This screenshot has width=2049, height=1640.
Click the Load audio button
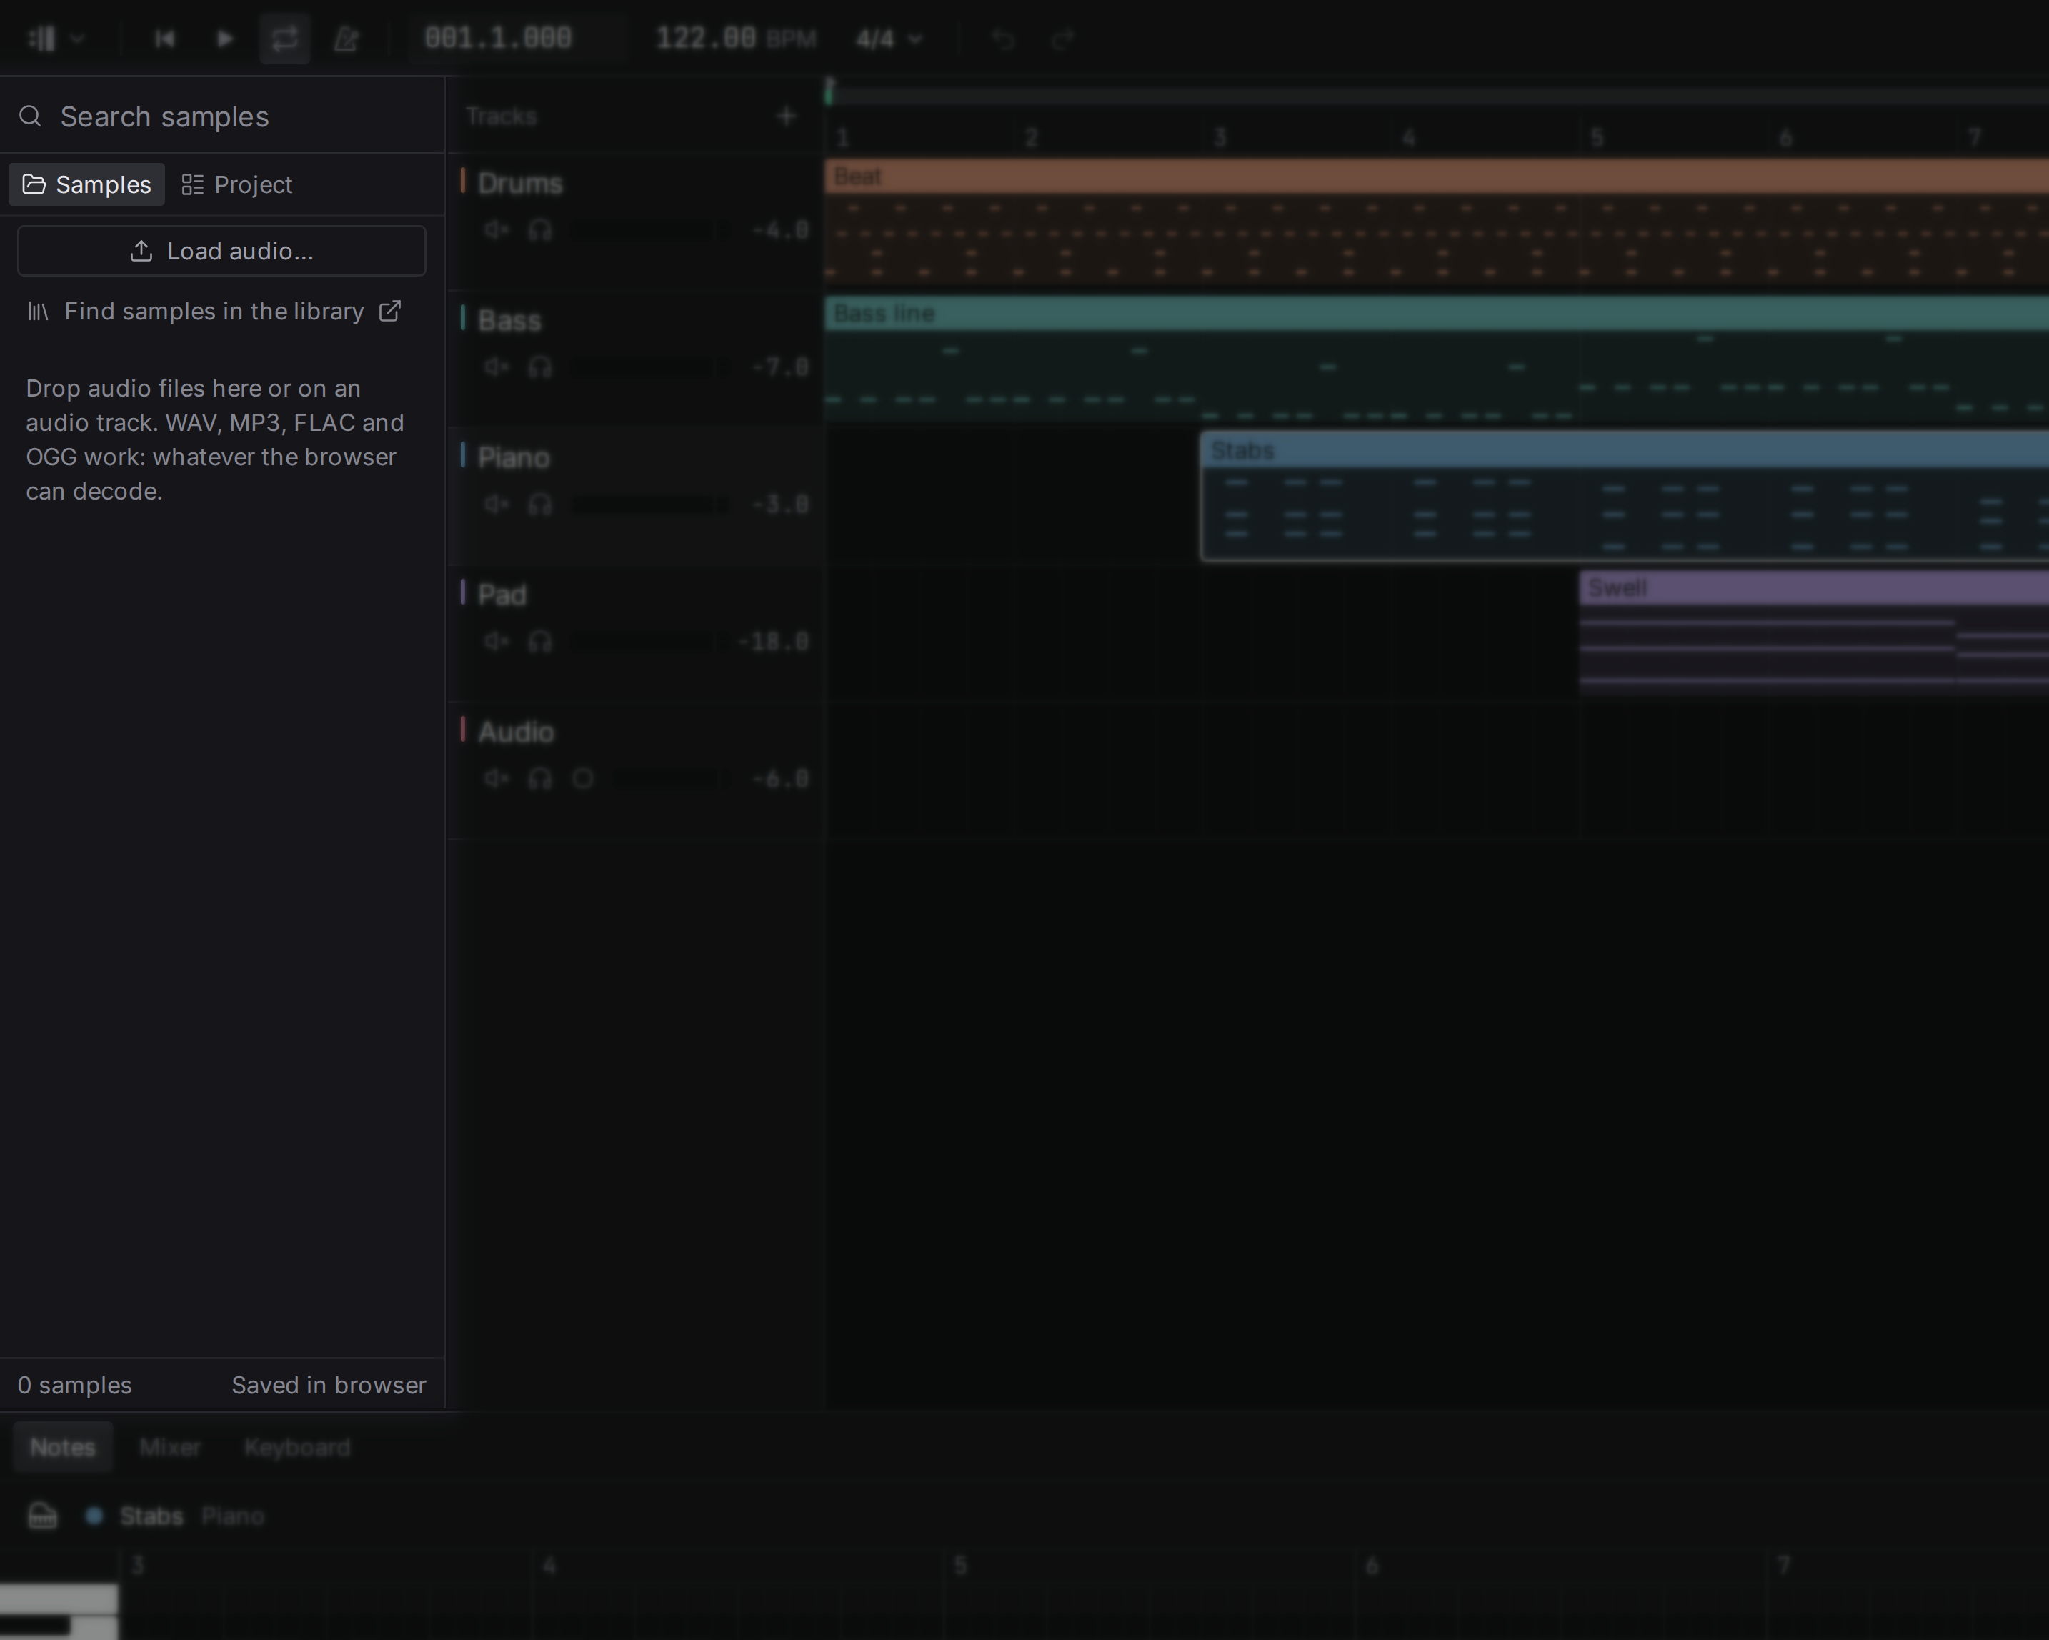[221, 251]
